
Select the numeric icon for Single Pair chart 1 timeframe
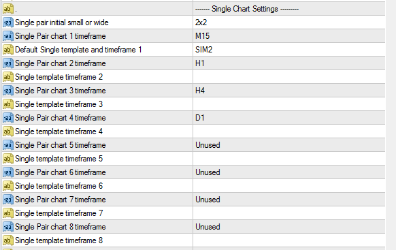7,36
